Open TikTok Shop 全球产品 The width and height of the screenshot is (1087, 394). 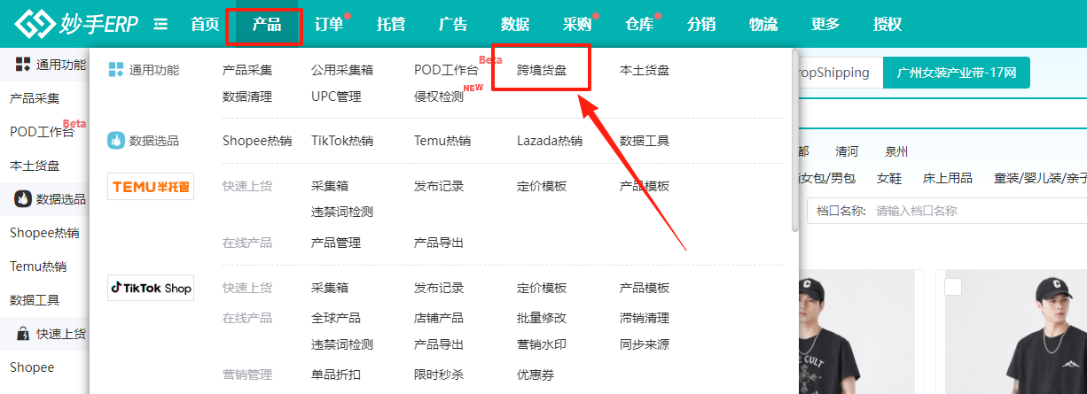click(336, 318)
